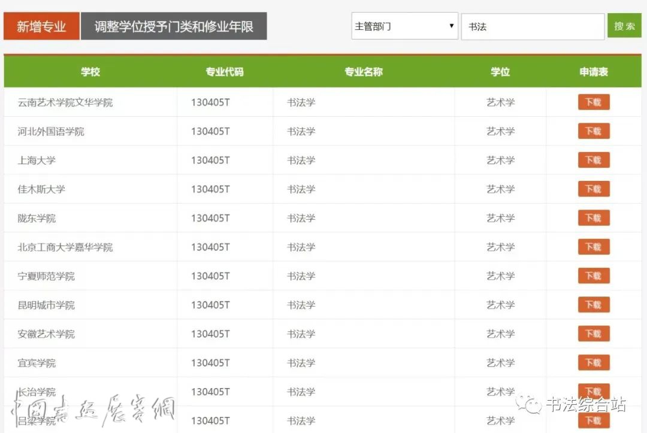Click the 专业代码 column header
Screen dimensions: 647x433
click(225, 72)
